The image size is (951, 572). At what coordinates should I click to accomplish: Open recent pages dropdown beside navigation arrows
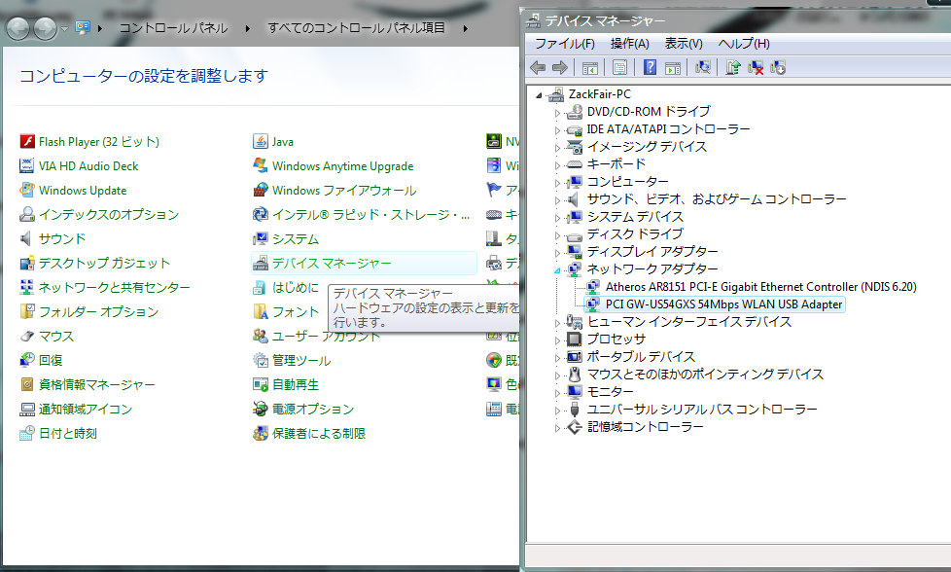(64, 28)
